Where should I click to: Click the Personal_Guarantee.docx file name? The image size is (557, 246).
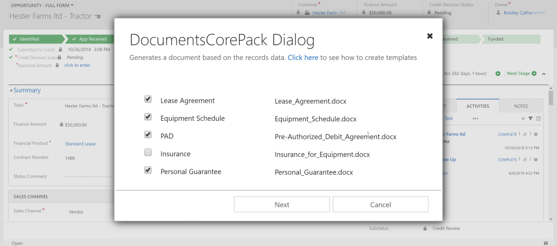click(314, 172)
